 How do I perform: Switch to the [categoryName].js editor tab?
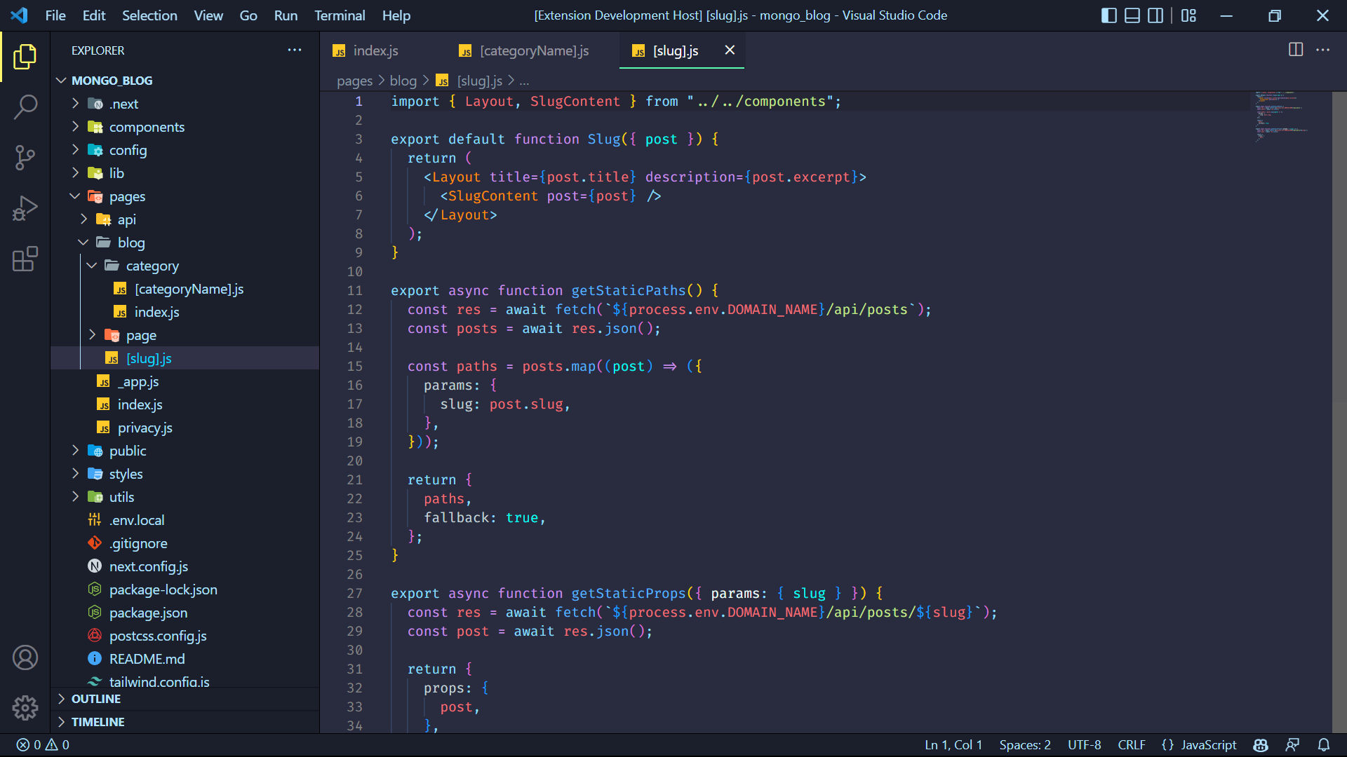coord(532,50)
